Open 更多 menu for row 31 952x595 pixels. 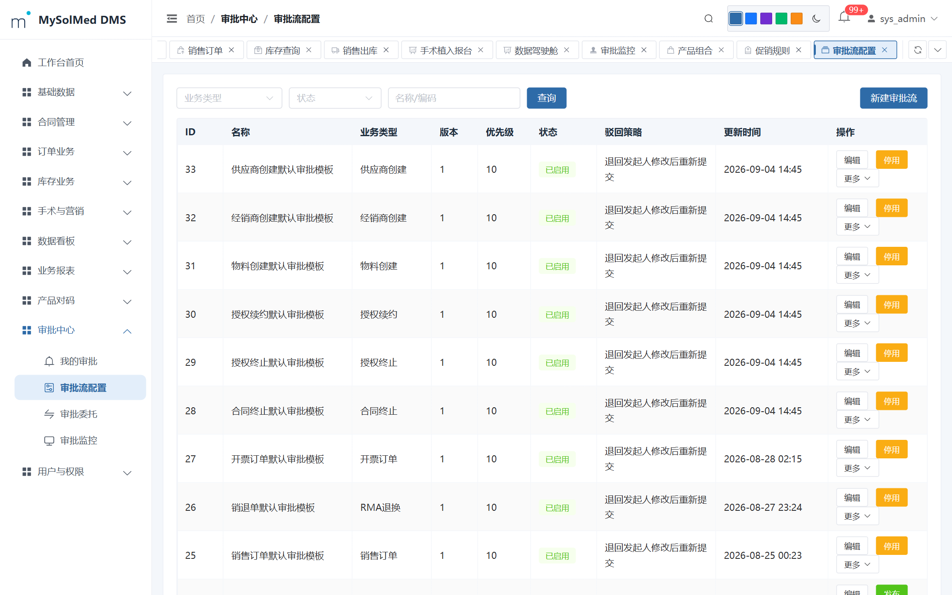[x=857, y=275]
